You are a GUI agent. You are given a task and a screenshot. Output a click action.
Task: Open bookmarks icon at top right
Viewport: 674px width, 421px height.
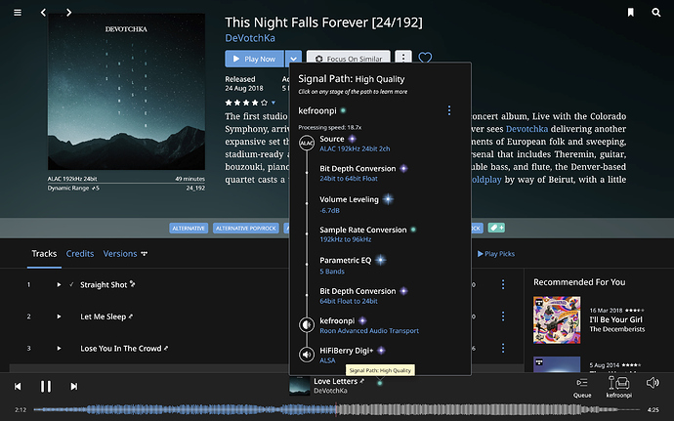pyautogui.click(x=631, y=13)
